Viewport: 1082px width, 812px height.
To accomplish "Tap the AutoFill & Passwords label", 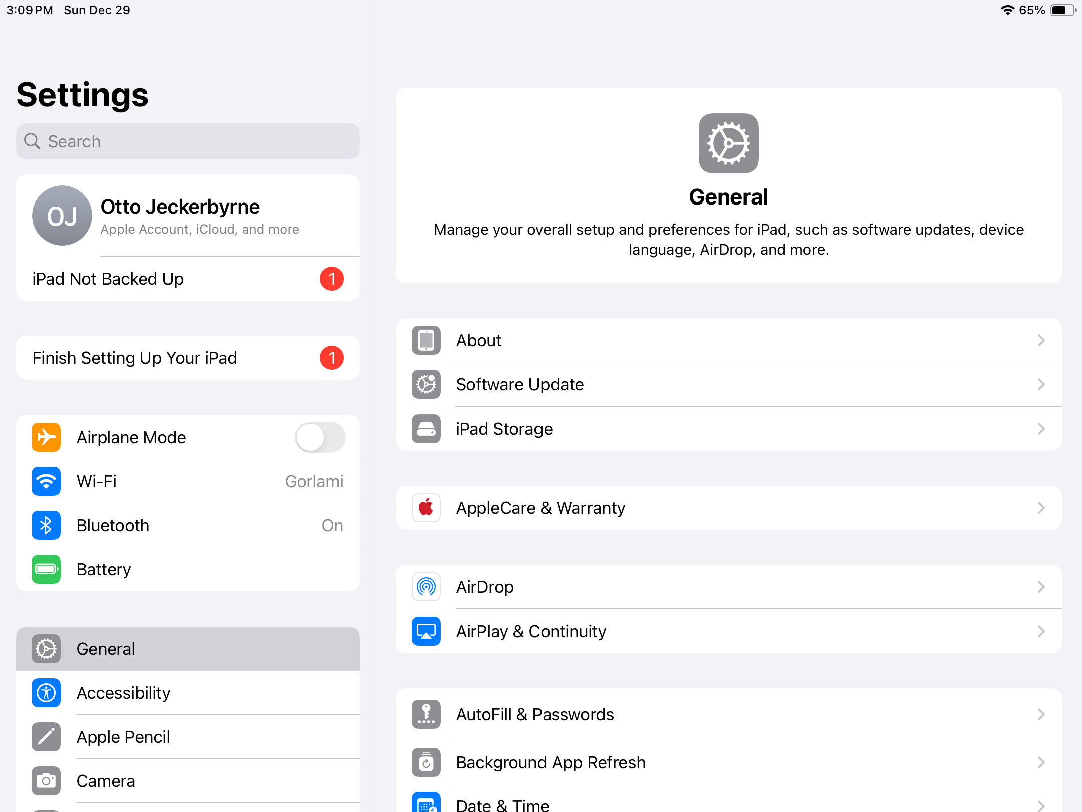I will pos(535,714).
